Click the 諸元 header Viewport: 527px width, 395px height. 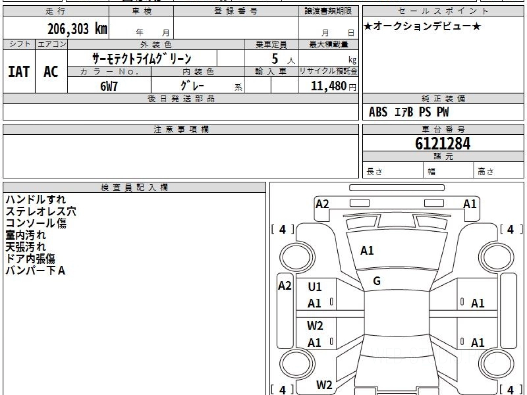[x=443, y=156]
